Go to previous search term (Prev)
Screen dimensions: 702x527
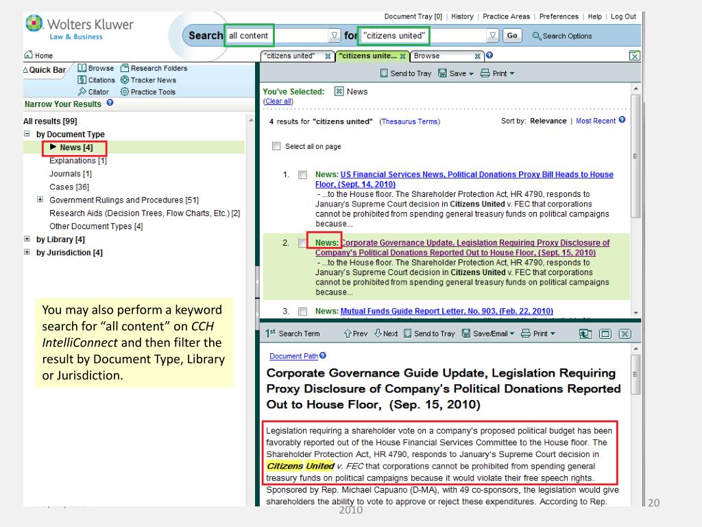point(356,333)
